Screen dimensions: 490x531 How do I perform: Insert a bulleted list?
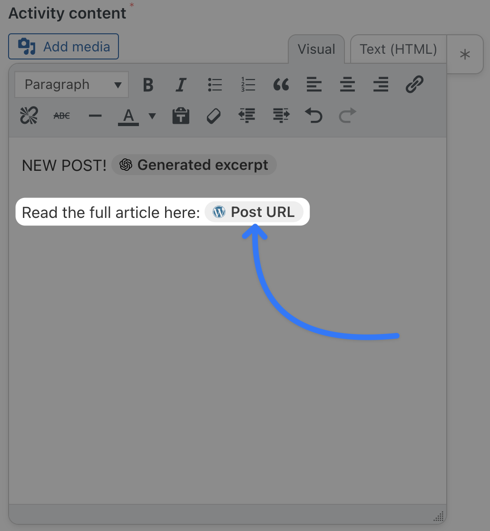215,85
